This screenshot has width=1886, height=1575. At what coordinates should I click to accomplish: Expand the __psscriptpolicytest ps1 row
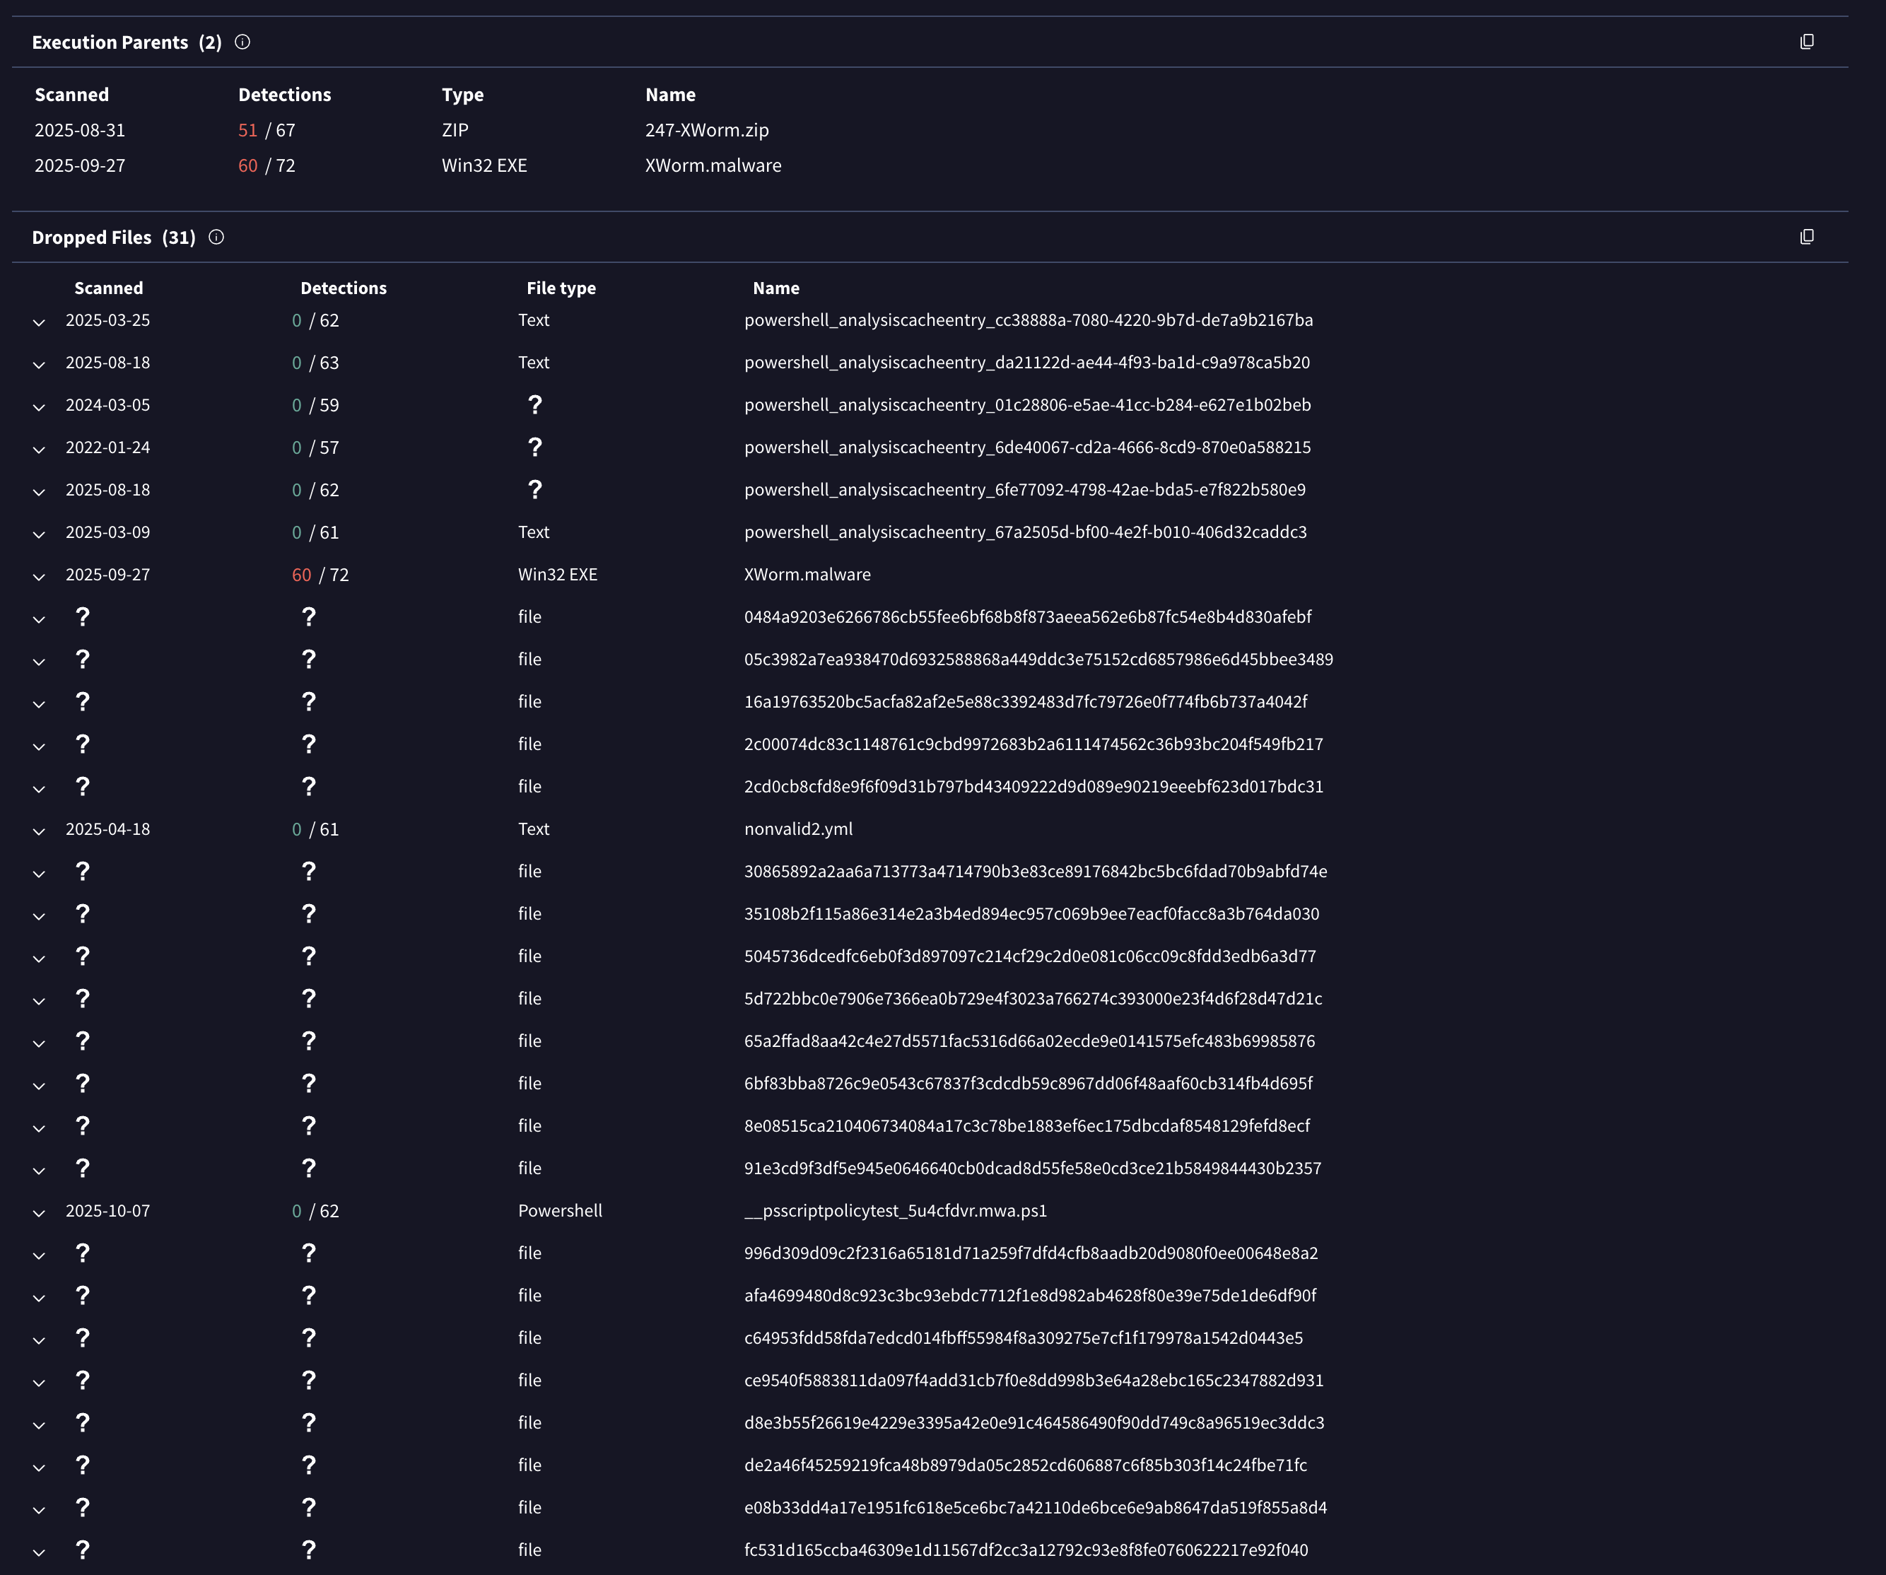pyautogui.click(x=39, y=1212)
